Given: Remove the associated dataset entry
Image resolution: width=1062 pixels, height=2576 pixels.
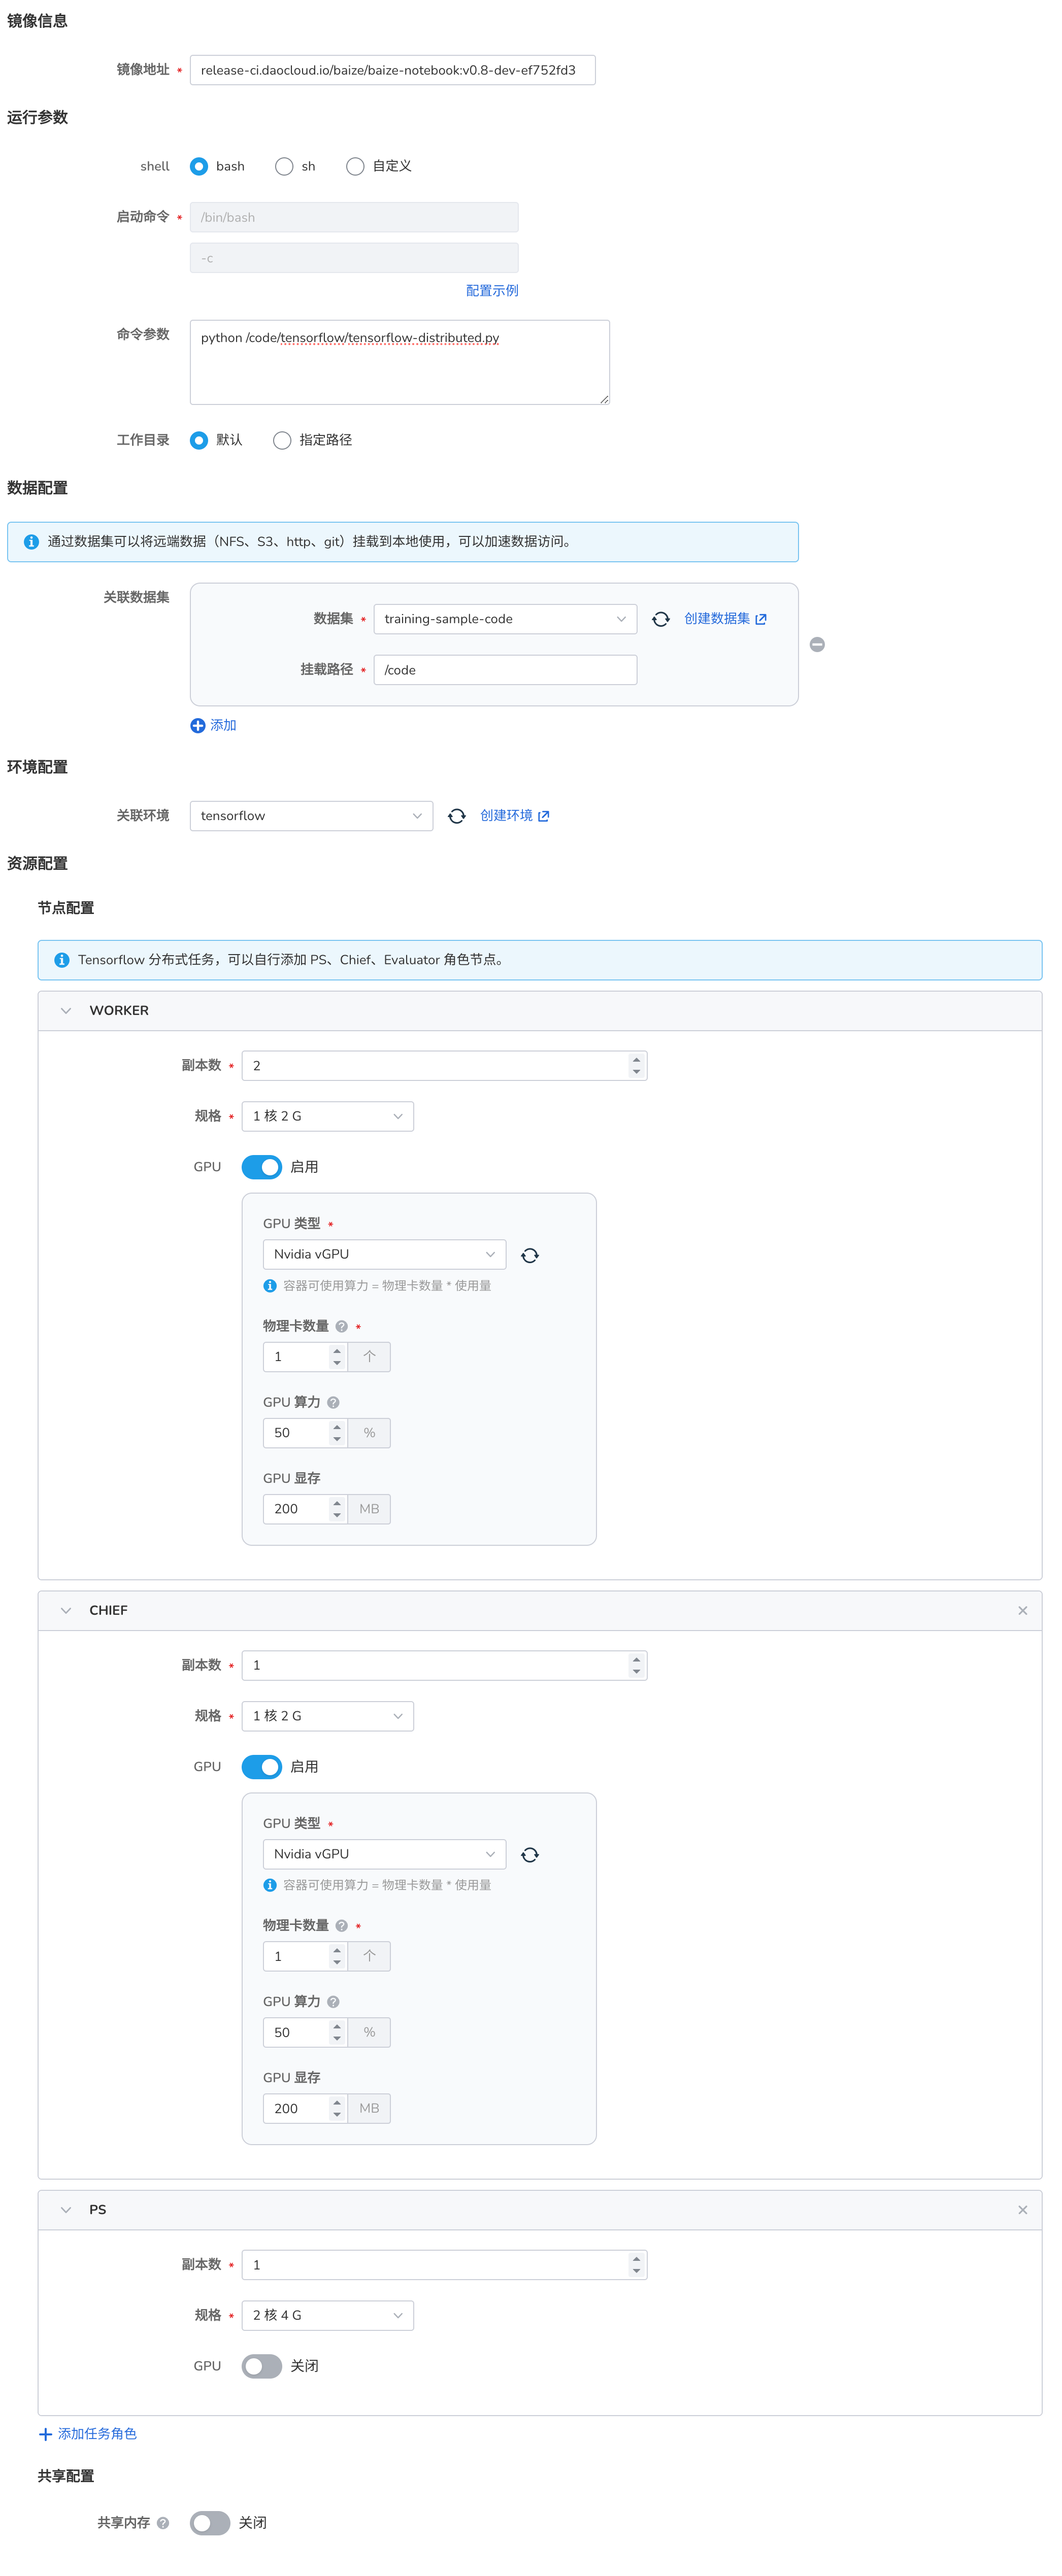Looking at the screenshot, I should 817,644.
